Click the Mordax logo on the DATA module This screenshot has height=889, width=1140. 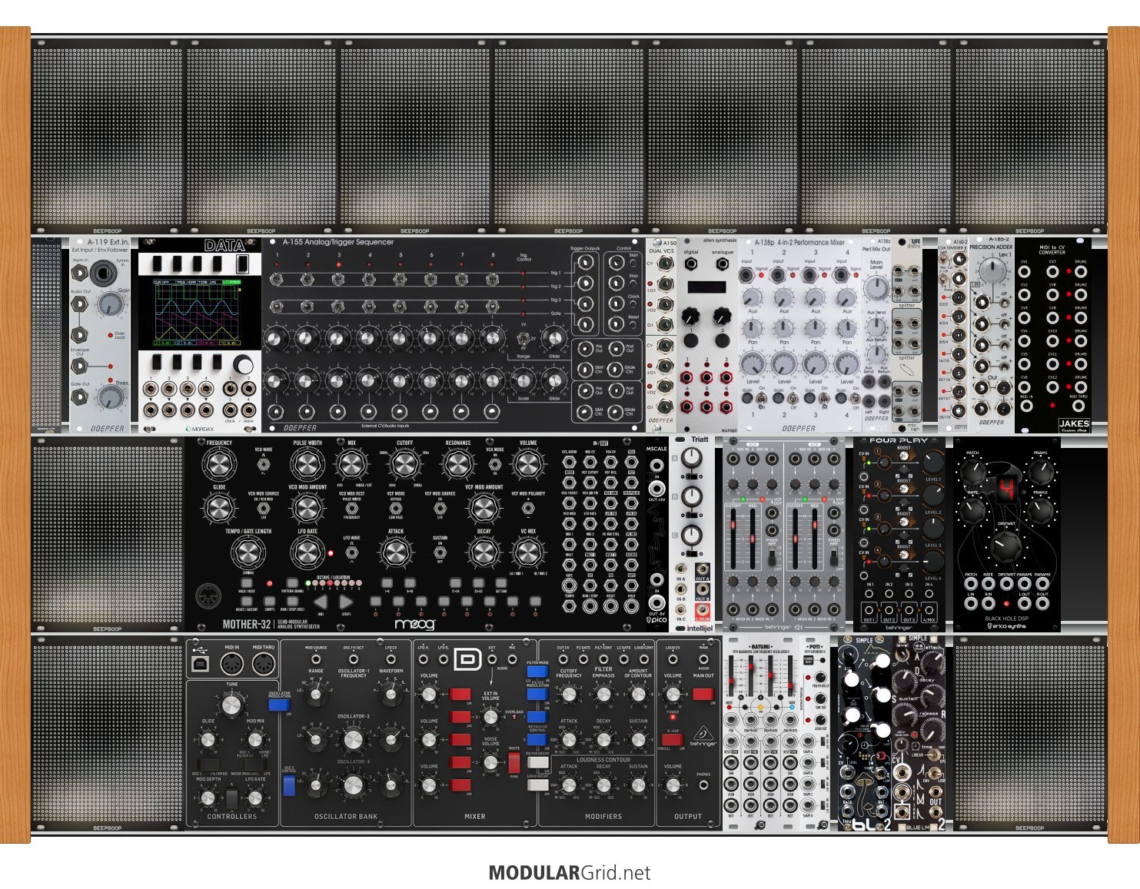200,429
